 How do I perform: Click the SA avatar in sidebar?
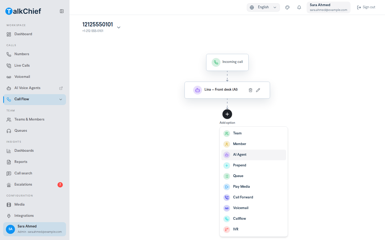(x=10, y=229)
